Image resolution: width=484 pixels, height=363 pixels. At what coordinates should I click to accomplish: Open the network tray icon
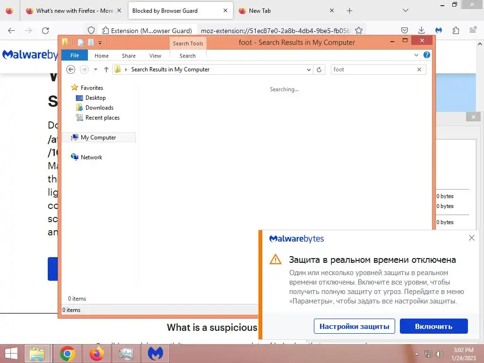pyautogui.click(x=428, y=354)
